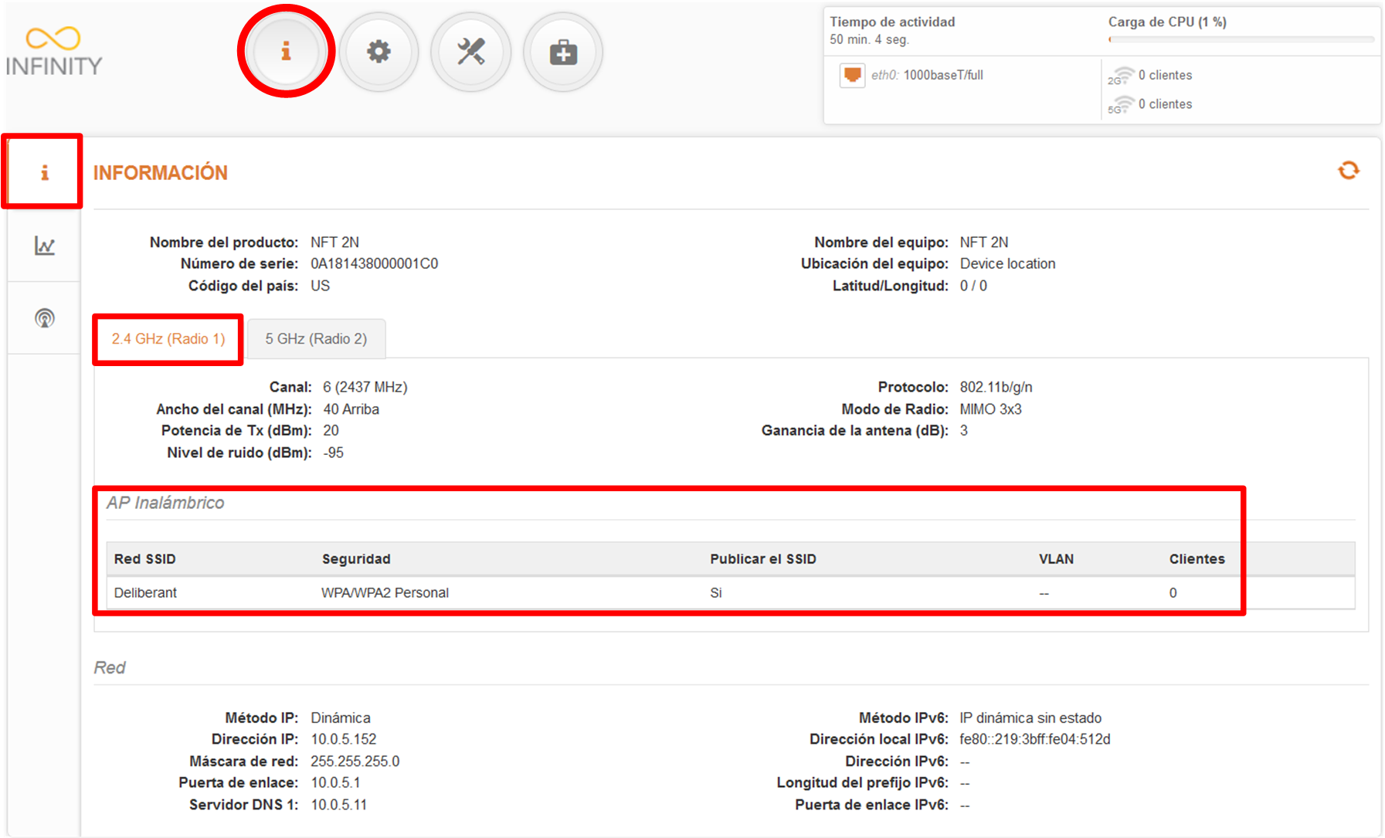The height and width of the screenshot is (838, 1385).
Task: Click the Red SSID column header
Action: click(x=145, y=558)
